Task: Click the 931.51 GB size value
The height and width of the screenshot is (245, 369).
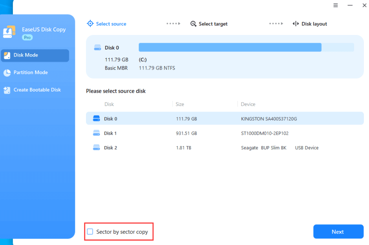Action: (x=186, y=133)
